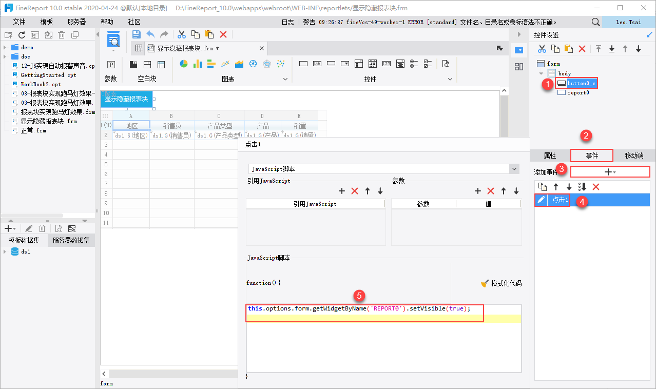The height and width of the screenshot is (389, 656).
Task: Open GettingStarted.cpt in file tree
Action: tap(43, 75)
